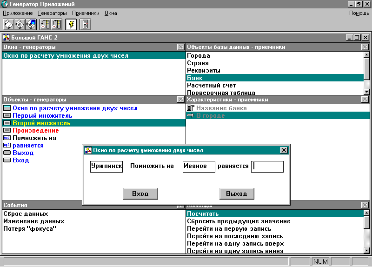Click the icon beside 'Название банка'
Viewport: 372px width, 267px height.
point(191,108)
